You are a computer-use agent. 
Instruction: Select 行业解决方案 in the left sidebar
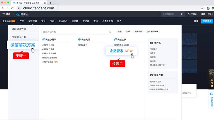(x=19, y=37)
